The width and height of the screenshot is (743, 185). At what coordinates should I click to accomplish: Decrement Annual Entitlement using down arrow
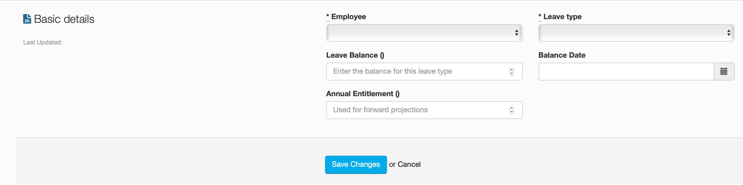(512, 112)
